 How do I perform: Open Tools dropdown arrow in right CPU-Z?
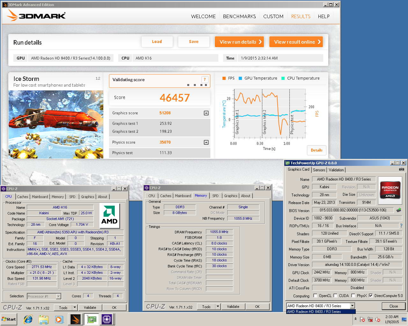click(x=218, y=307)
